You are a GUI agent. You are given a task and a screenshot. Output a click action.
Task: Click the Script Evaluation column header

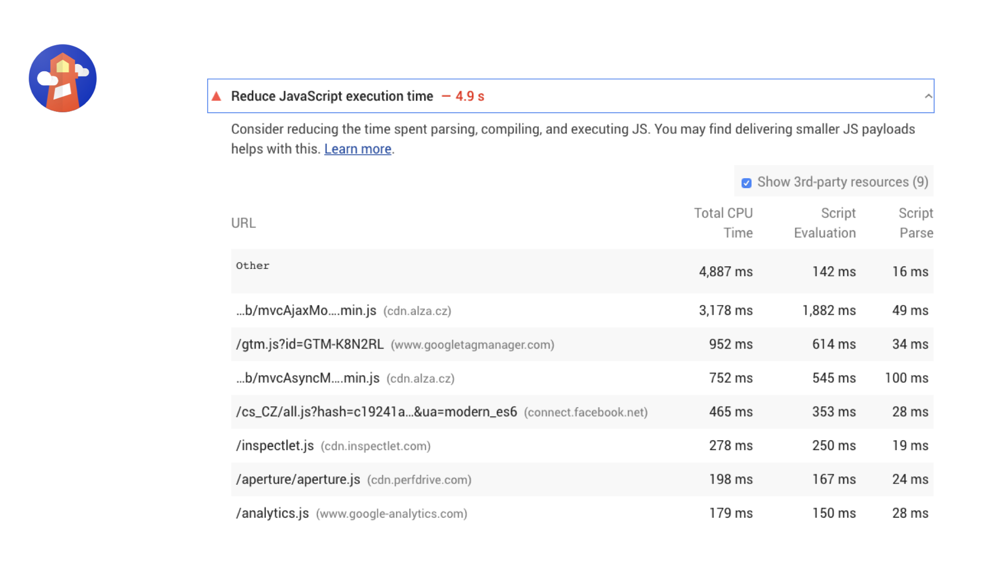tap(824, 223)
